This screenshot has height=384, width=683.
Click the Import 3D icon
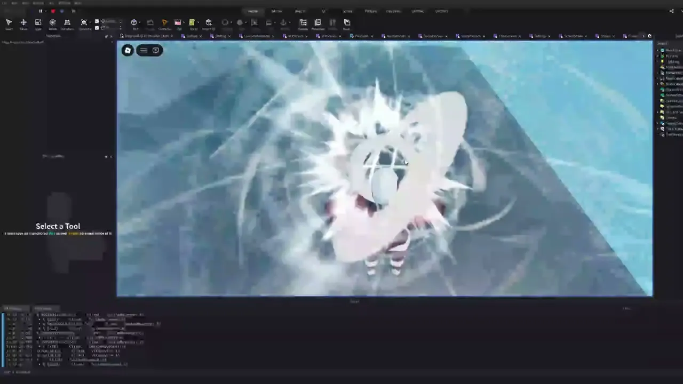(x=209, y=22)
